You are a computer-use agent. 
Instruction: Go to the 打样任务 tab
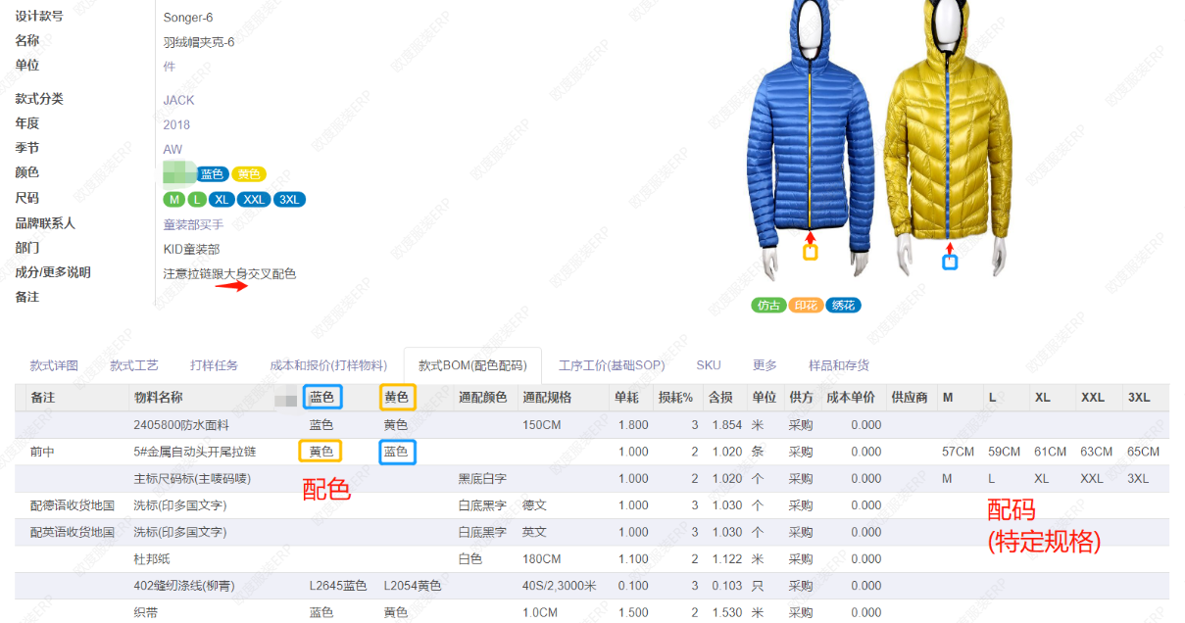pyautogui.click(x=215, y=365)
